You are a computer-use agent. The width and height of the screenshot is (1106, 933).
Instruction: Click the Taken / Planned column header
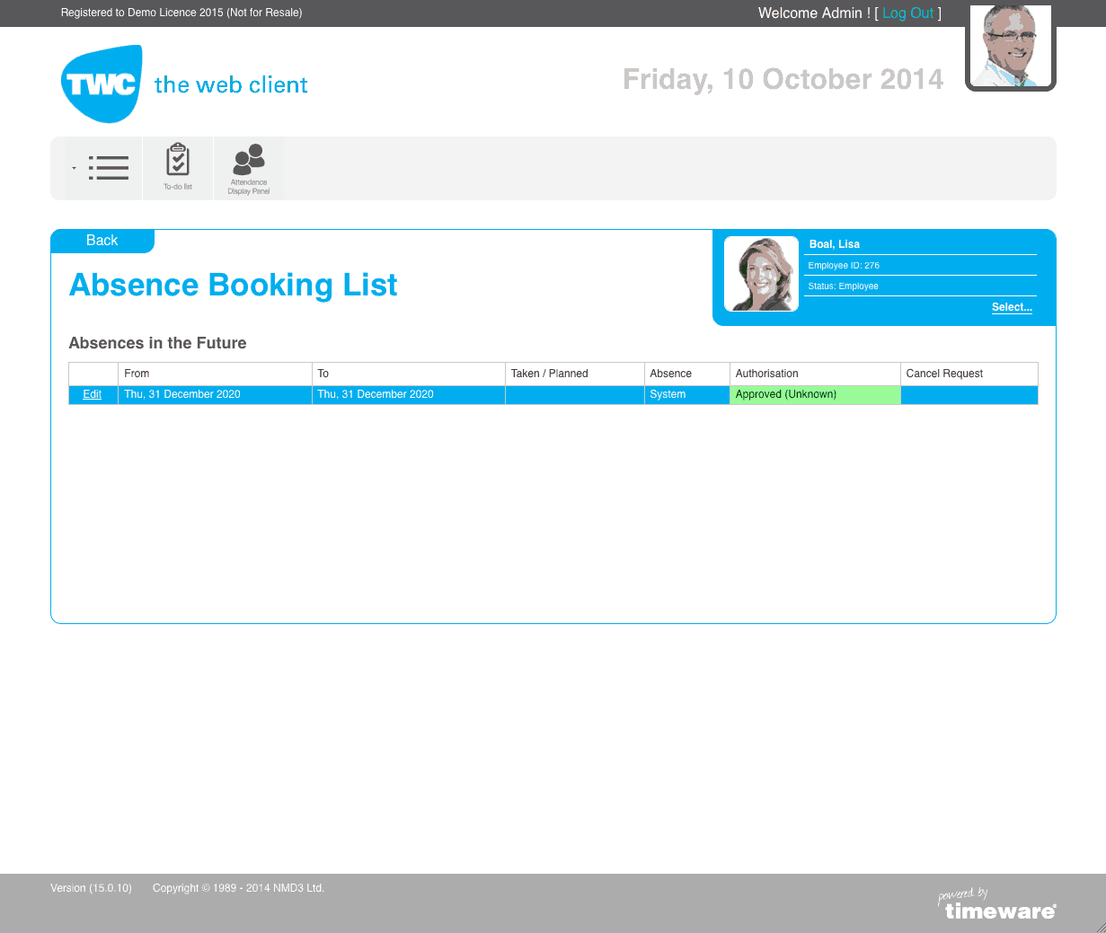click(575, 374)
